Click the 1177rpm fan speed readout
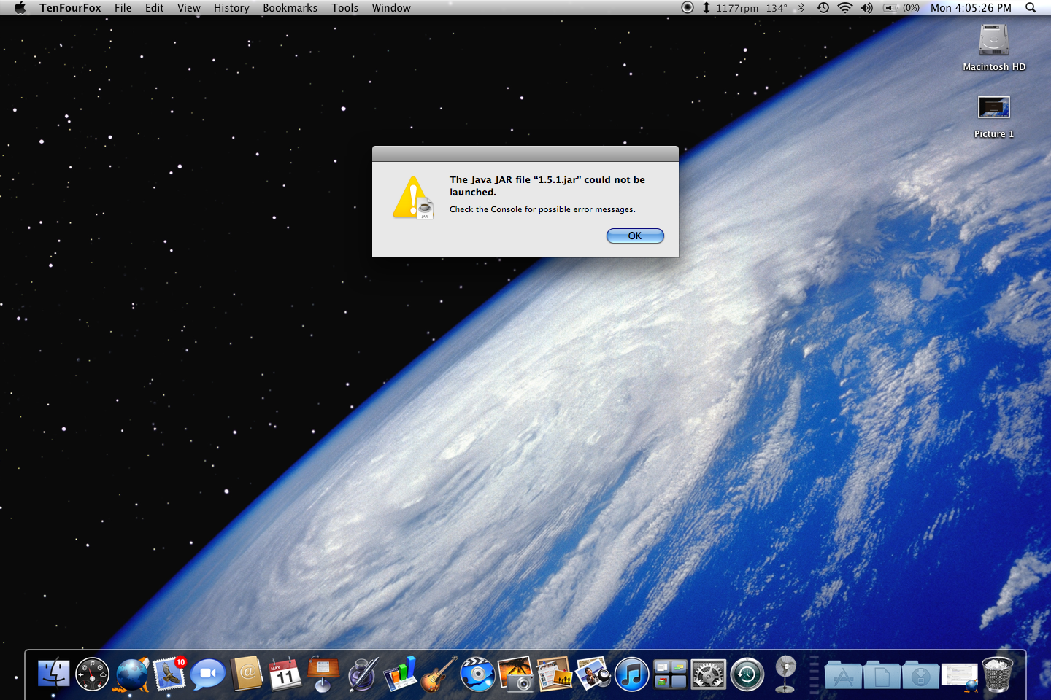Viewport: 1051px width, 700px height. [737, 8]
